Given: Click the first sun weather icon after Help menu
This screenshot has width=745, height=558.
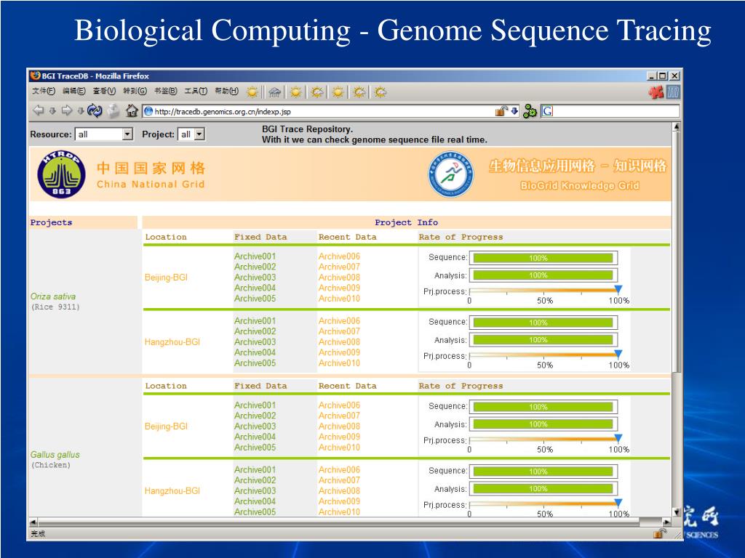Looking at the screenshot, I should point(252,92).
